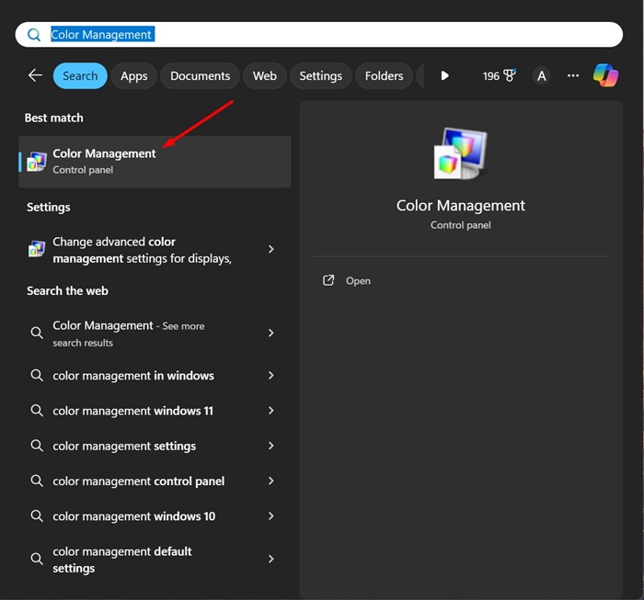This screenshot has width=644, height=600.
Task: Click 'color management settings' suggestion text
Action: [124, 447]
